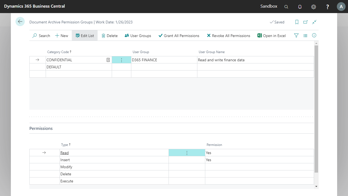Switch list layout view icon
Image resolution: width=348 pixels, height=196 pixels.
pos(305,35)
